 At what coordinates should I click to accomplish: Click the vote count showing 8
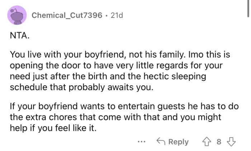pyautogui.click(x=219, y=142)
